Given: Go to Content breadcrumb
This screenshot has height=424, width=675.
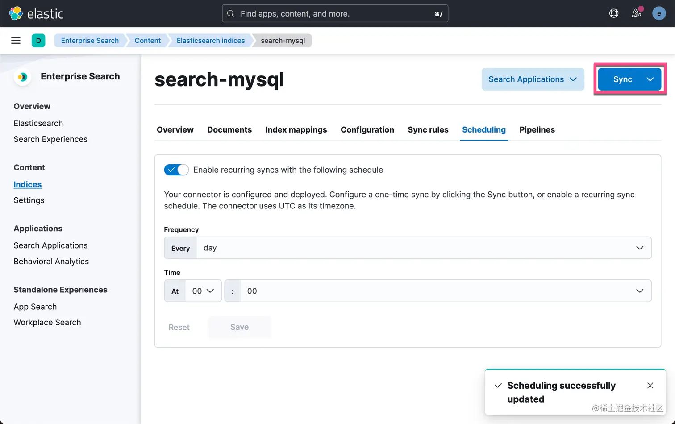Looking at the screenshot, I should click(148, 41).
